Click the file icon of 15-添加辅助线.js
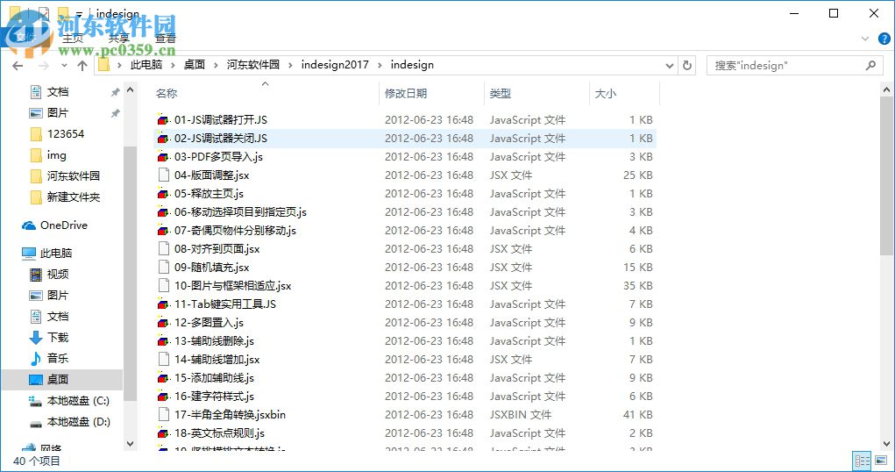The height and width of the screenshot is (472, 895). click(163, 378)
